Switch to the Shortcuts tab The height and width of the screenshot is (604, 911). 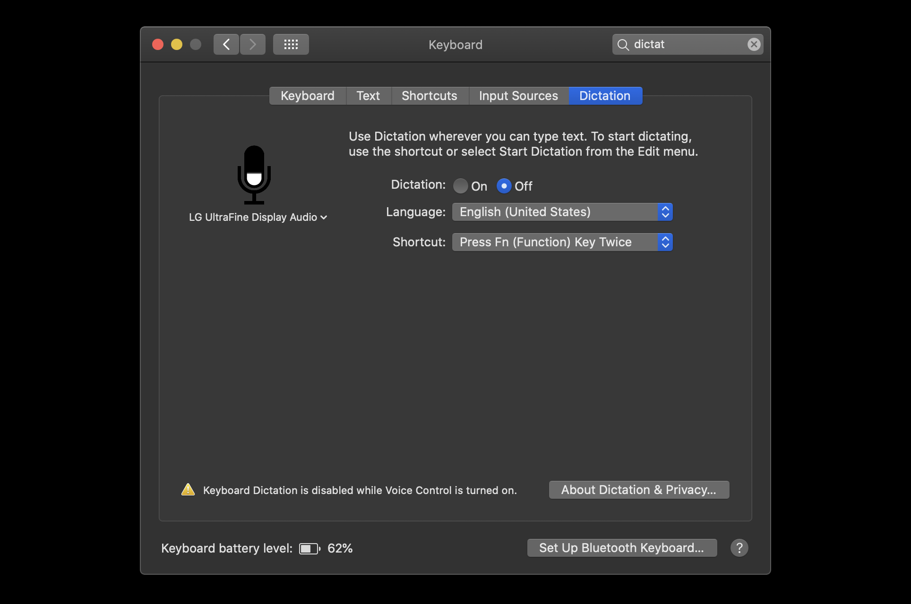[429, 96]
